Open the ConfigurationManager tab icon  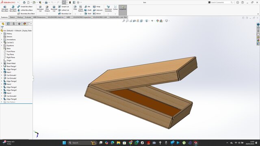click(x=14, y=24)
